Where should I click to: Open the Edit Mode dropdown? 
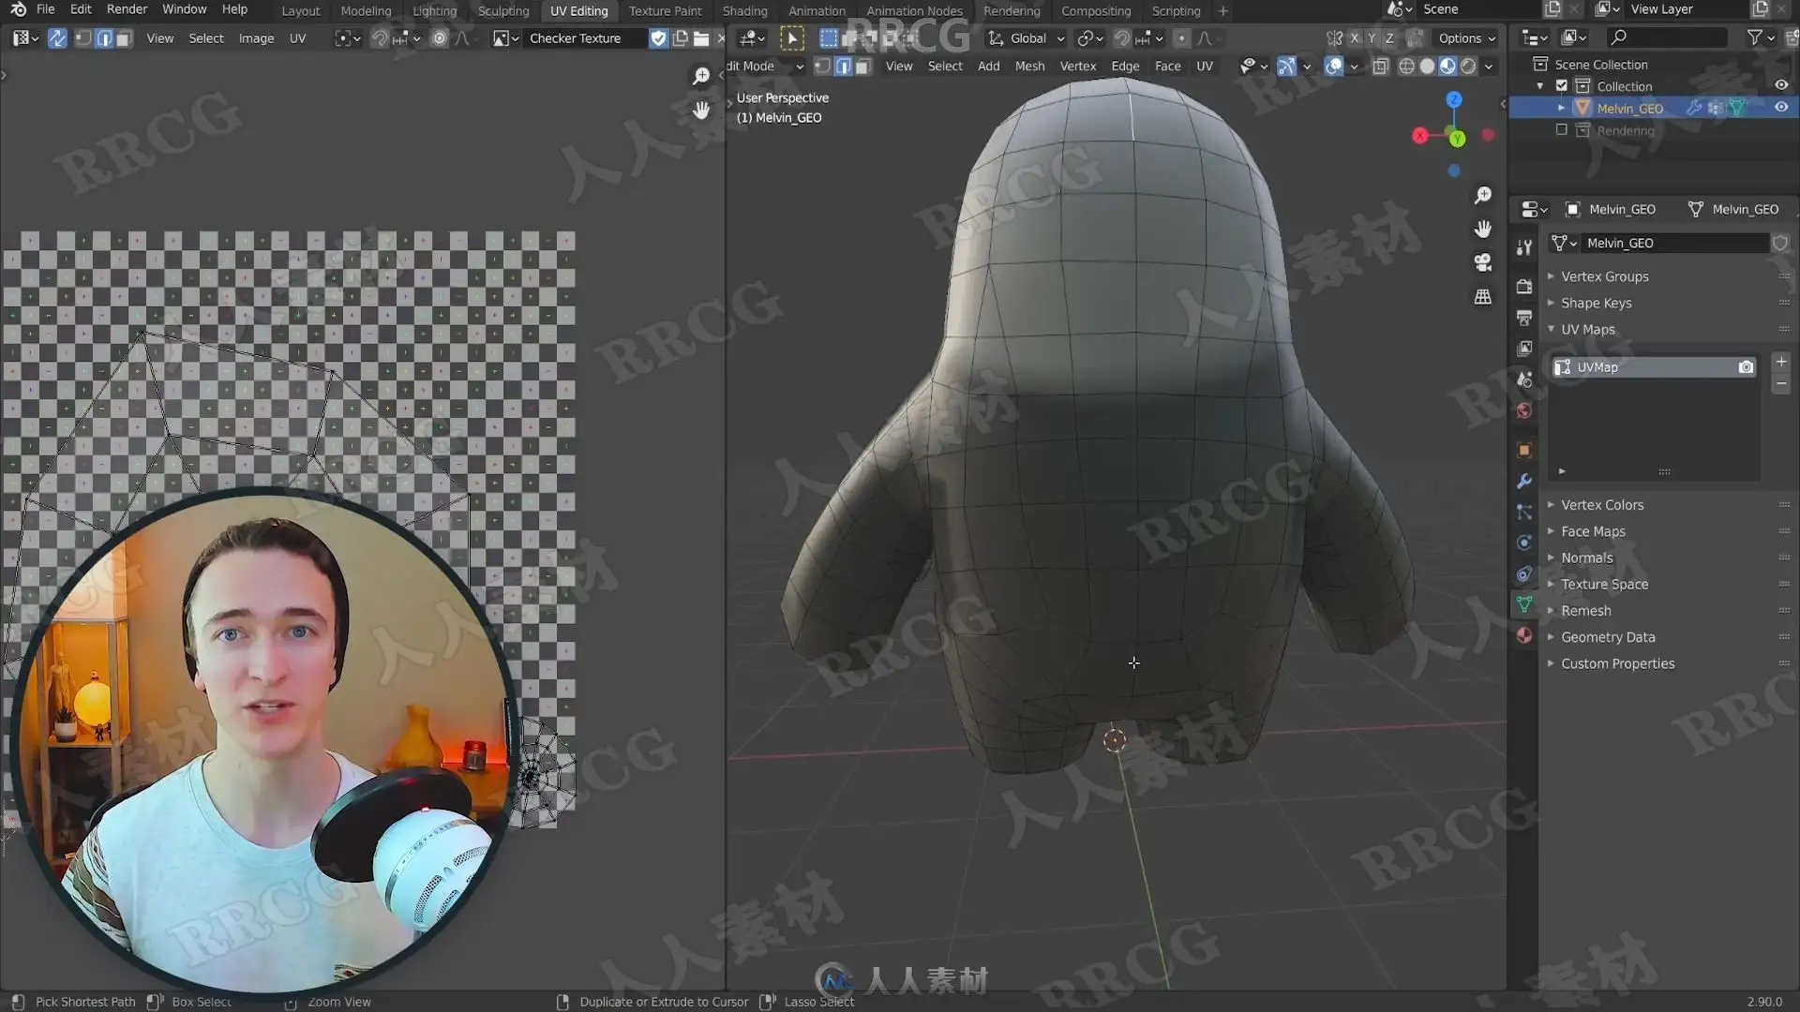pos(766,67)
